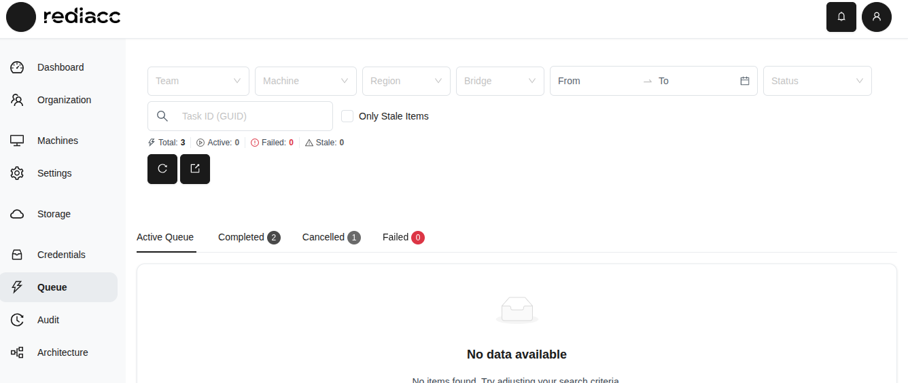Expand the Status filter dropdown

click(x=817, y=81)
